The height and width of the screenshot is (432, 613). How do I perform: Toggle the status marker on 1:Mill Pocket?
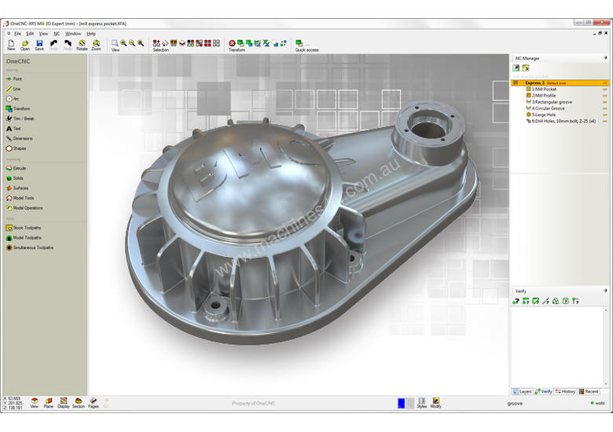click(604, 89)
